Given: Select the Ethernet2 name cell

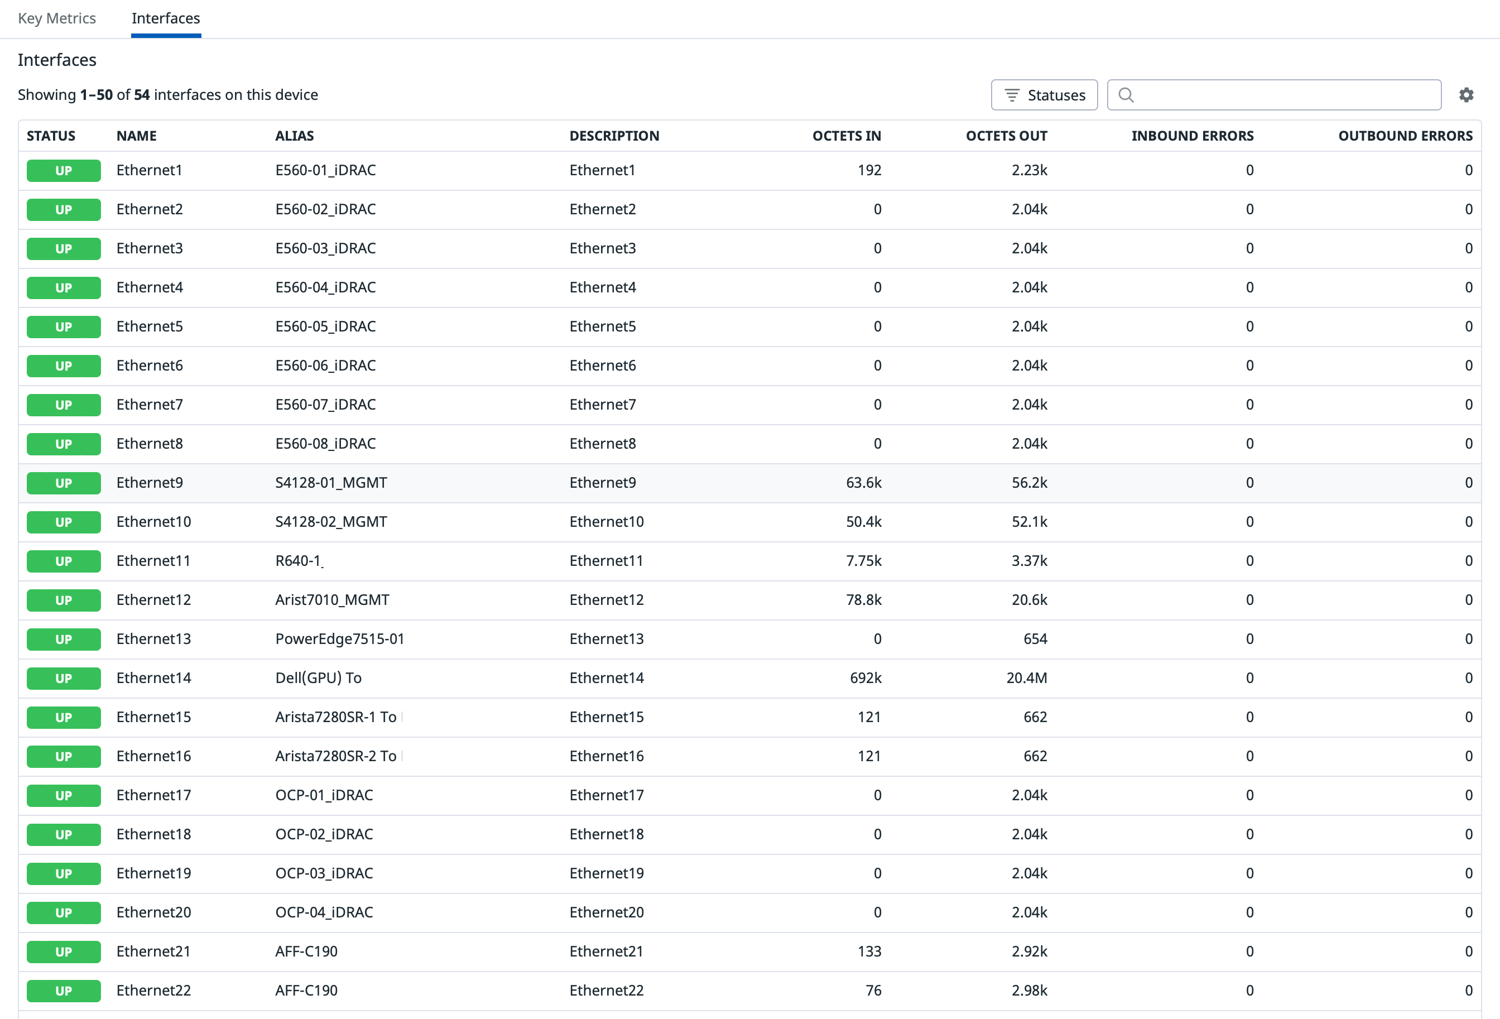Looking at the screenshot, I should 150,209.
